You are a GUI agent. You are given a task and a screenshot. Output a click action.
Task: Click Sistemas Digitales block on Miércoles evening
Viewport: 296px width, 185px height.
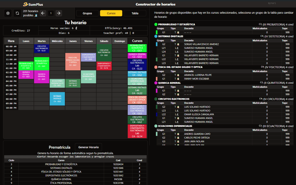[x=57, y=99]
